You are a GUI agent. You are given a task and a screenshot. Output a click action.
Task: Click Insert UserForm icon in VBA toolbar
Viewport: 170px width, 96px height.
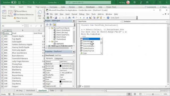51,18
